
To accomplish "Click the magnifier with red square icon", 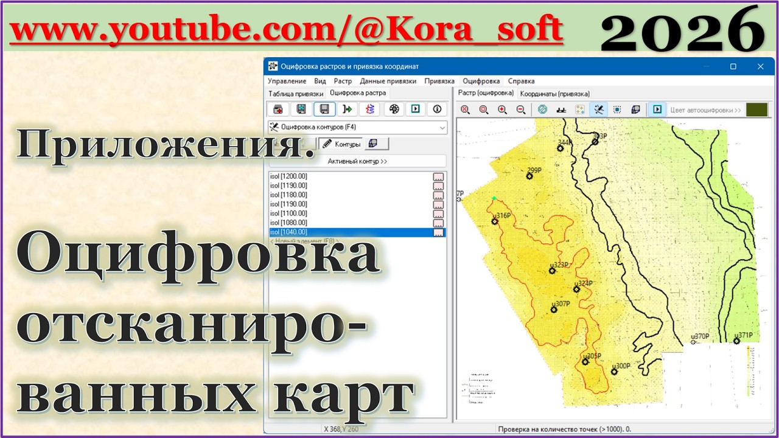I will click(484, 109).
